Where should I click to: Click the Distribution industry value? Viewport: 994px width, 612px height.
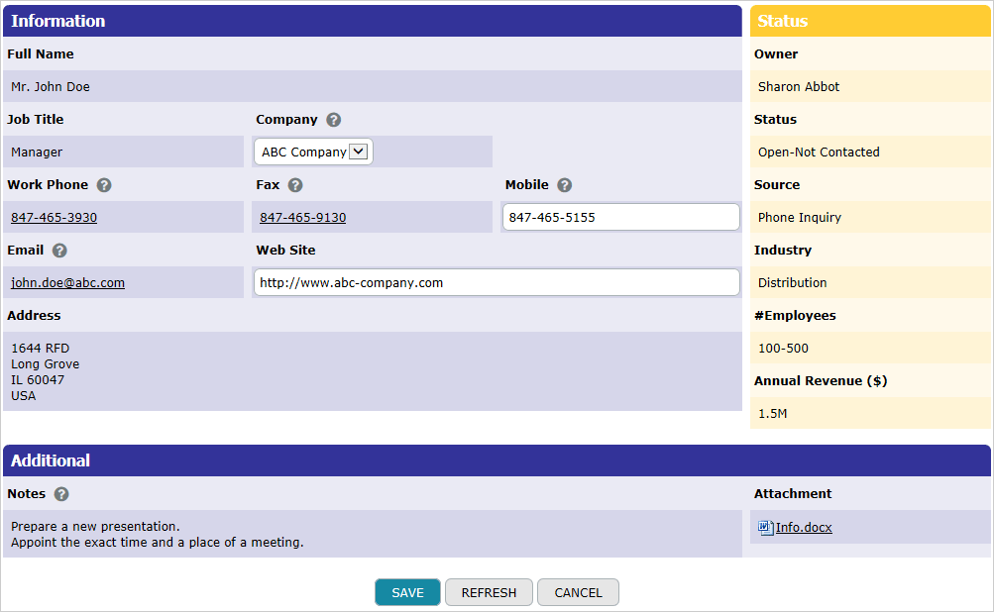coord(793,282)
